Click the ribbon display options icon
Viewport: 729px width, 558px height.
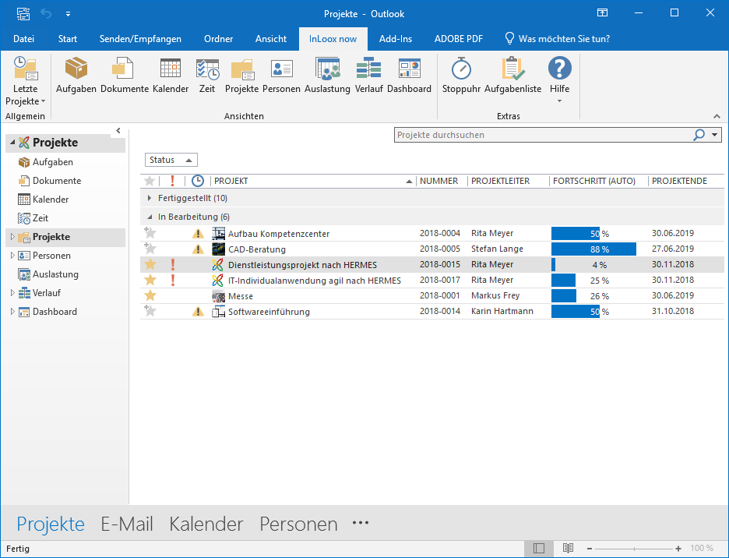click(x=602, y=13)
